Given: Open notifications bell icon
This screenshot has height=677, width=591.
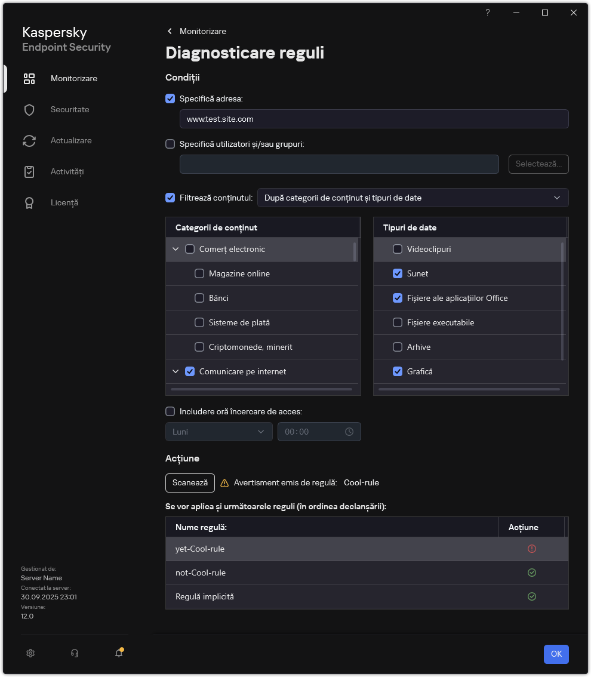Looking at the screenshot, I should (119, 653).
